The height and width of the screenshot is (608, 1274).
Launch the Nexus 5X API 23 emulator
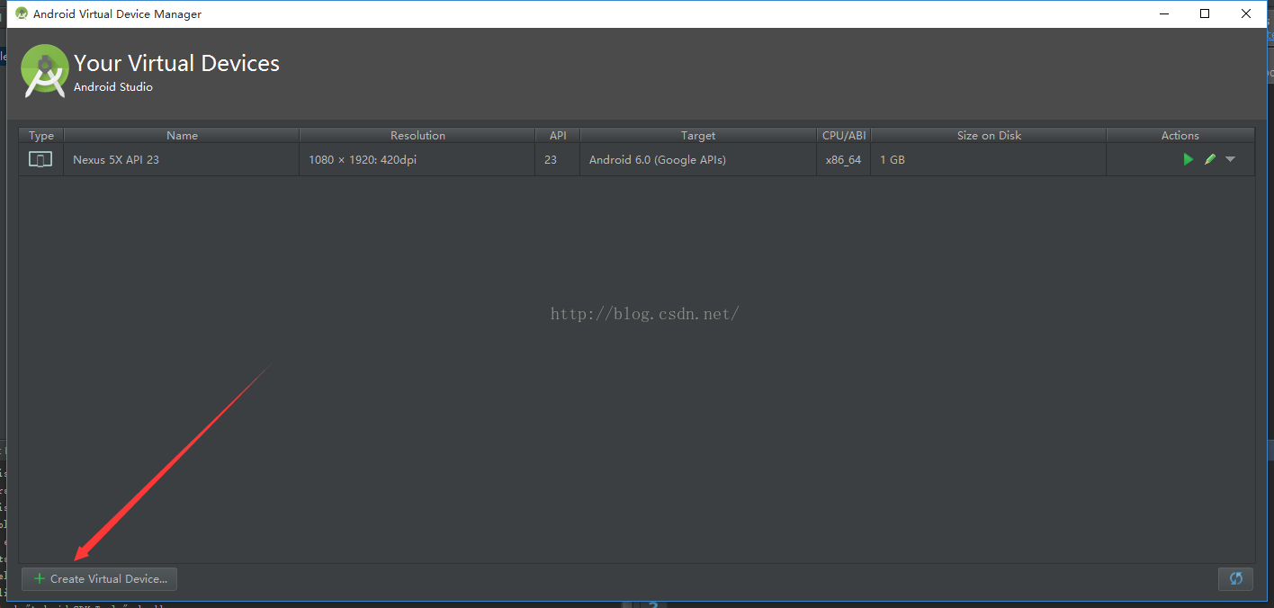[x=1189, y=159]
